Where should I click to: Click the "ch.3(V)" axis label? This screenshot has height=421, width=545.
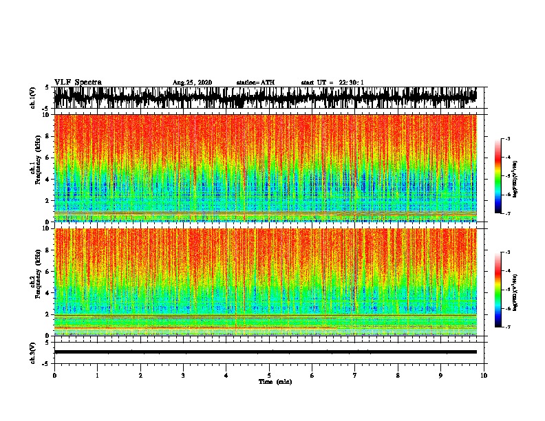[33, 353]
